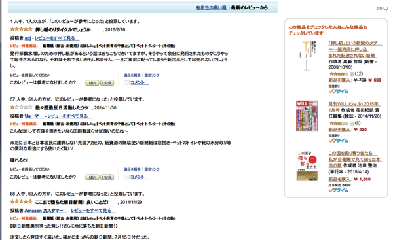Click Prime logo under 月刊WiLL magazine
This screenshot has width=393, height=240.
(x=339, y=141)
